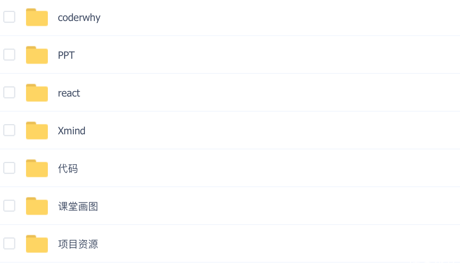Image resolution: width=460 pixels, height=277 pixels.
Task: Enable the checkbox for 代码
Action: tap(9, 168)
